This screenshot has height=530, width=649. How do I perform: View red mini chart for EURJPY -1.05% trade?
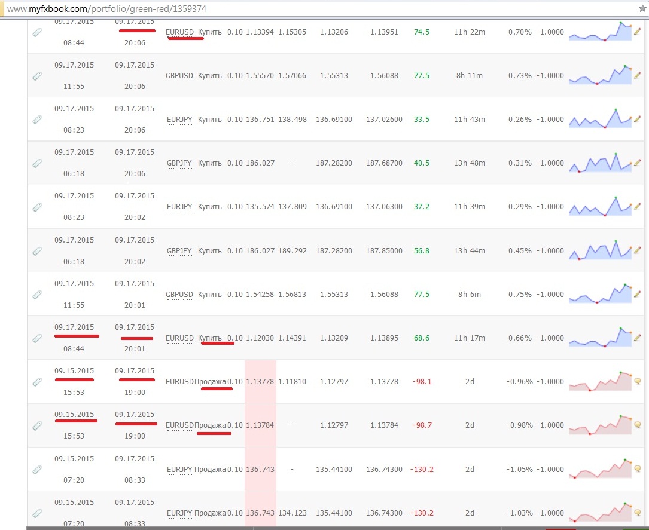[x=600, y=469]
